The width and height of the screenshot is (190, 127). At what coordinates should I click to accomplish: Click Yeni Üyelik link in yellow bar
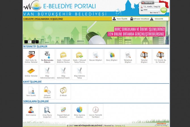[122, 19]
